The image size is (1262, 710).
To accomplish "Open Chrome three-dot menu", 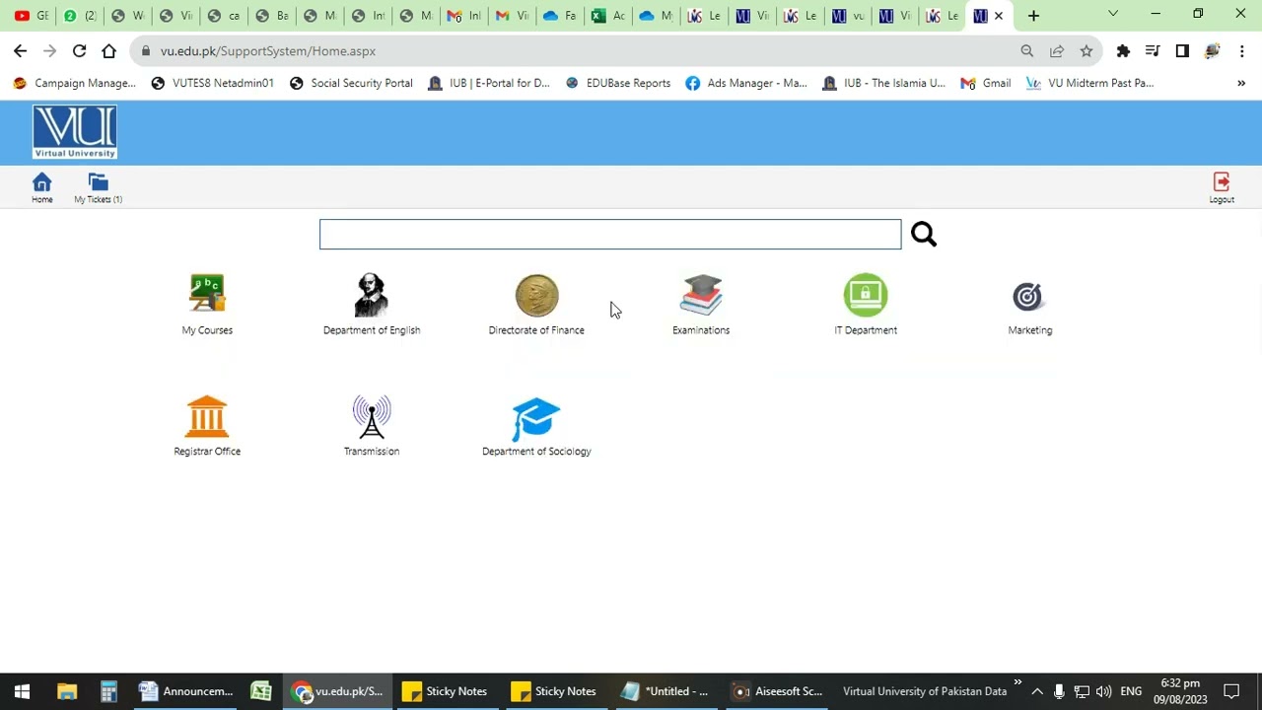I will click(x=1241, y=50).
